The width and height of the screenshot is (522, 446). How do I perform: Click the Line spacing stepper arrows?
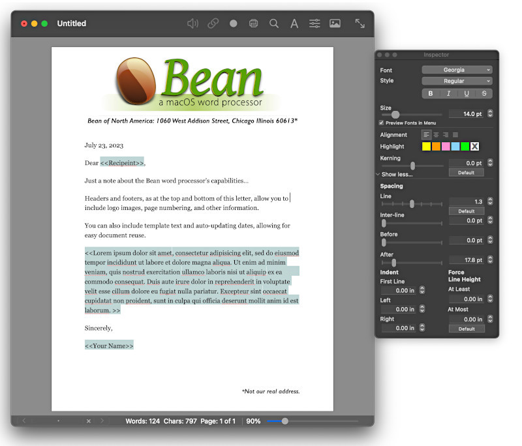(490, 201)
